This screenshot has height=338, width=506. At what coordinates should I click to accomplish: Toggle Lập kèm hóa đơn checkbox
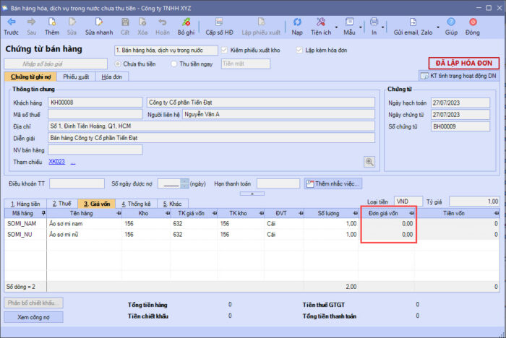coord(299,51)
